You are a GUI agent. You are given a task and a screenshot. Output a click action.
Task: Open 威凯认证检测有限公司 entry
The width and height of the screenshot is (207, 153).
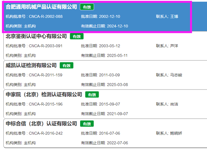(x=31, y=65)
